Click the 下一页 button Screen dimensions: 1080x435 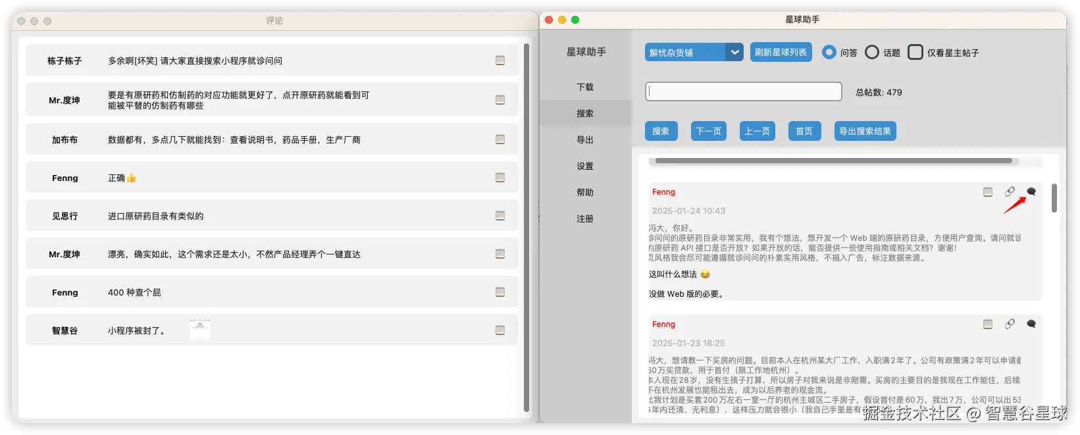709,131
